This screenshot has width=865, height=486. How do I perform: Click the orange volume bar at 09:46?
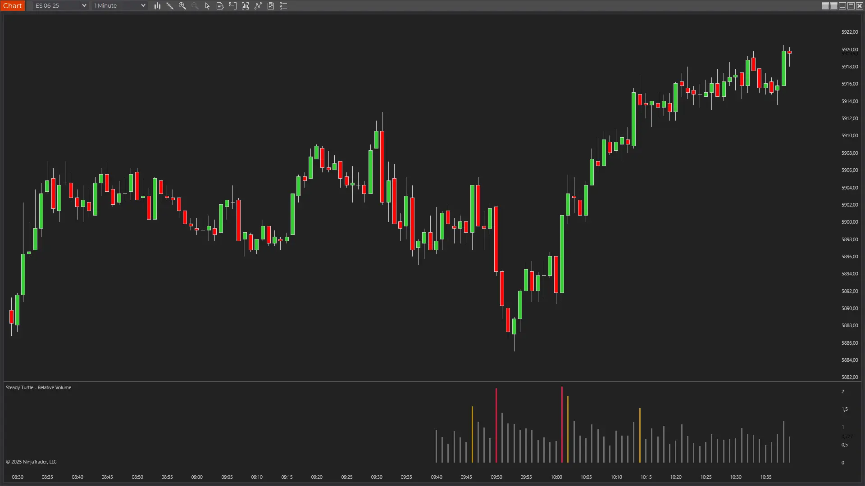click(472, 434)
